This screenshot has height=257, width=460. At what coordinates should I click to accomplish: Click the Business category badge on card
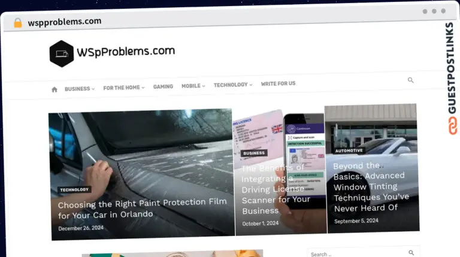point(254,153)
